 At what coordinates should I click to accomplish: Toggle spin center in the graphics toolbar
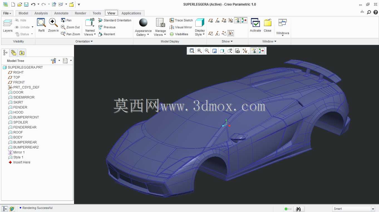(261, 51)
